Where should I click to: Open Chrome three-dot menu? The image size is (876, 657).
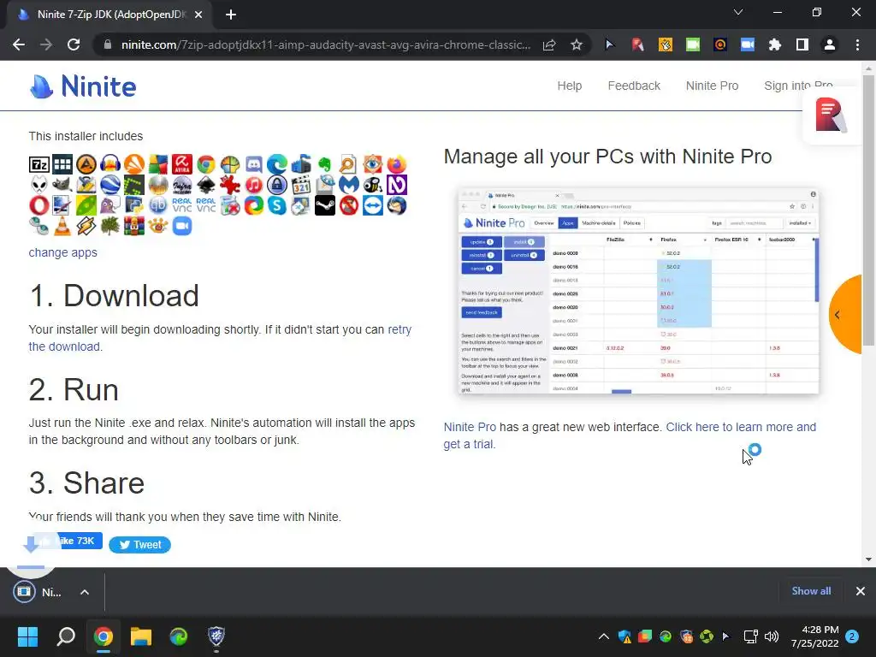tap(857, 44)
